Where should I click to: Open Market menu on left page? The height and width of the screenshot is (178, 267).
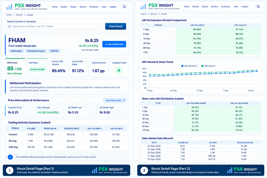click(x=64, y=7)
